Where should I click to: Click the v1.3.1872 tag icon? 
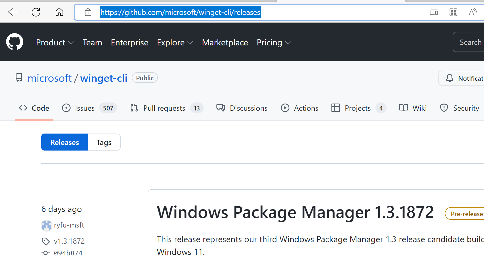tap(46, 241)
